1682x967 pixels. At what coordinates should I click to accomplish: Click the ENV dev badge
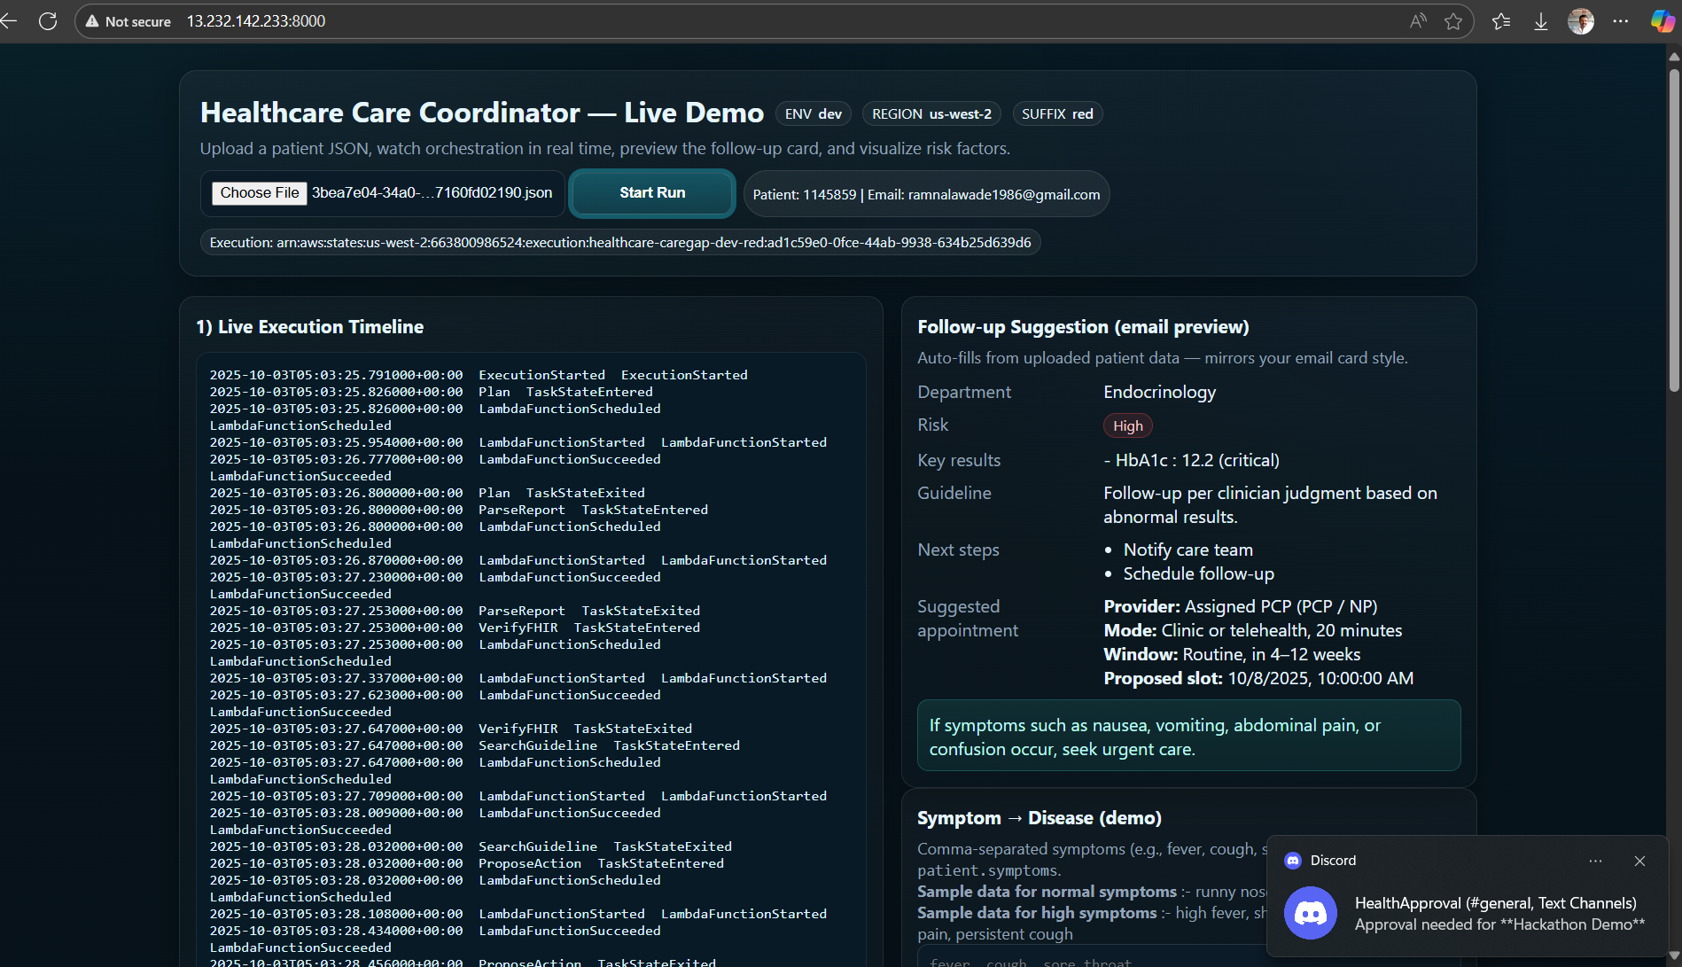(813, 114)
